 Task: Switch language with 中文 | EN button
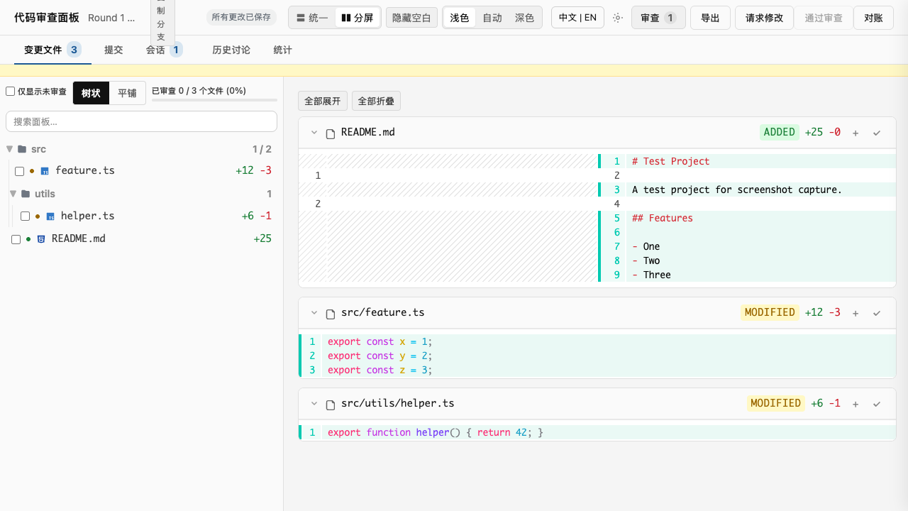[577, 18]
